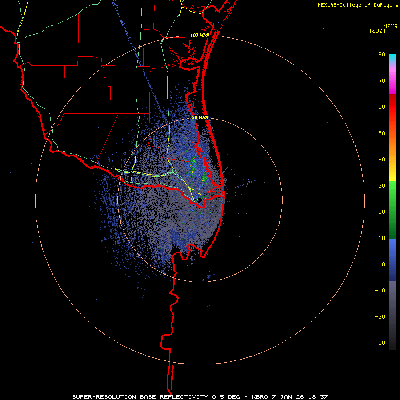Click the 10 value on the dBZ scale
This screenshot has height=400, width=400.
click(x=382, y=238)
